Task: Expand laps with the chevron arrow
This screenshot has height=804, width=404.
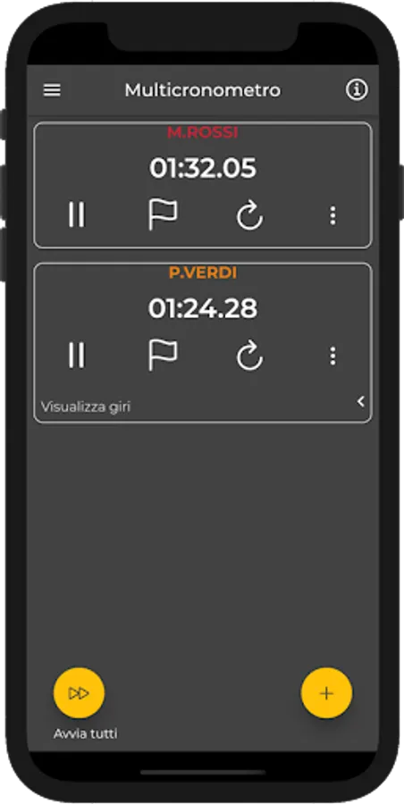Action: pyautogui.click(x=361, y=401)
